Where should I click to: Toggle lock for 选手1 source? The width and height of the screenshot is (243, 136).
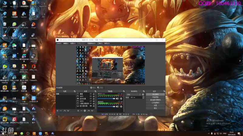tap(94, 96)
